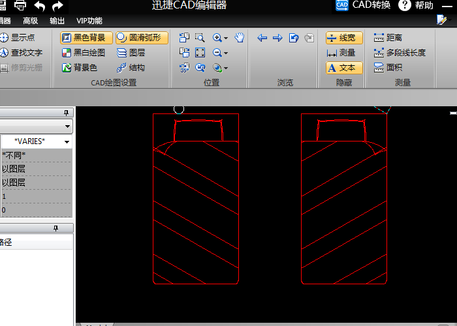Toggle 圆滑弧形 smooth arcs option
Viewport: 457px width, 326px height.
pos(142,38)
